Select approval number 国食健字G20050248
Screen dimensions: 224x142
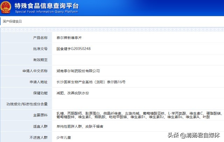click(73, 49)
